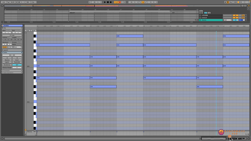Start playback with the Play button

(105, 2)
